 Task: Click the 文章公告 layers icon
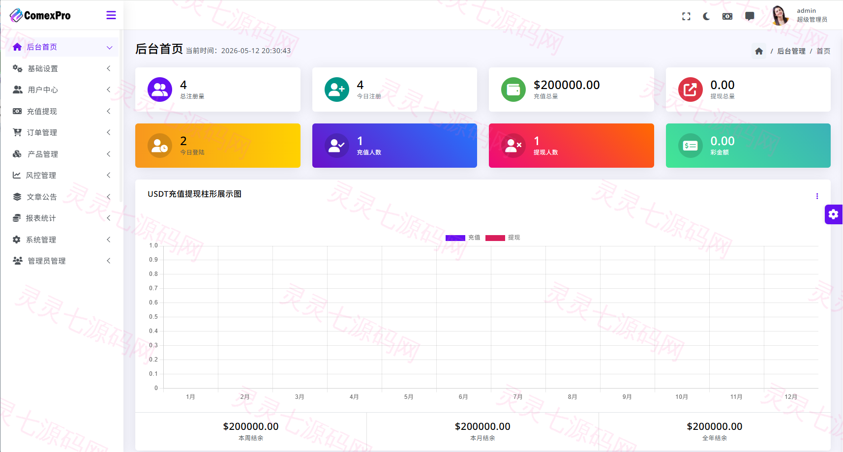[x=17, y=197]
